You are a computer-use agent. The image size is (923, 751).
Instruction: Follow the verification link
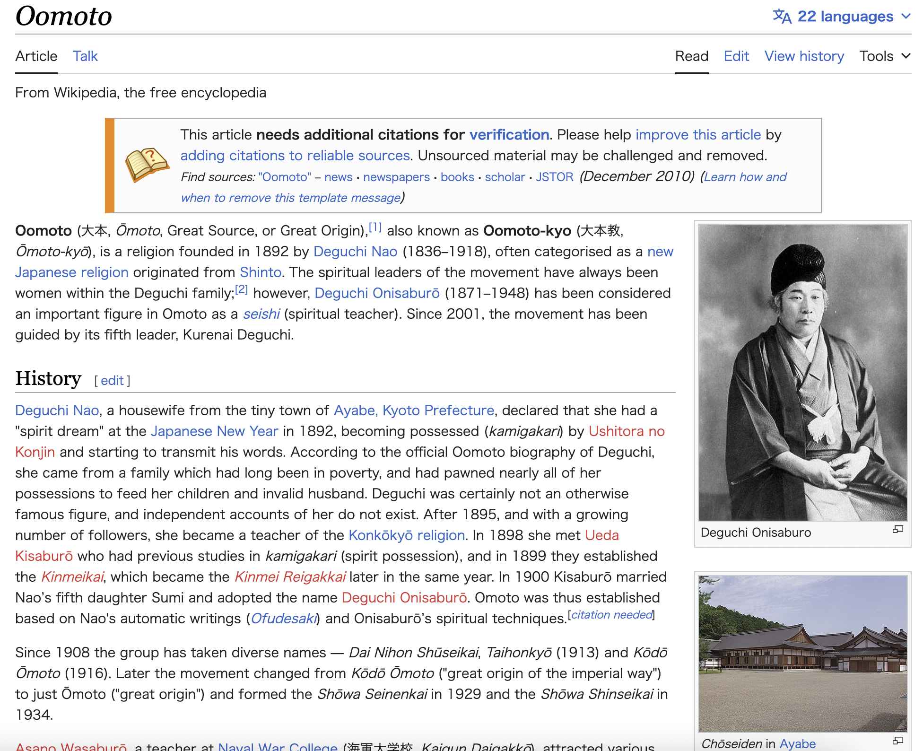coord(509,135)
